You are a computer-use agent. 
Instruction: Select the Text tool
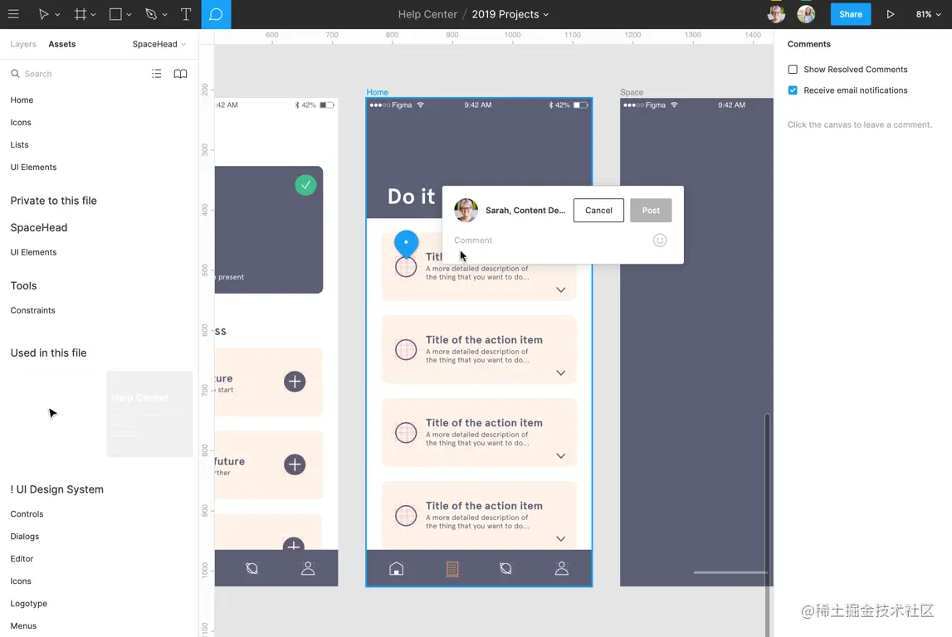coord(186,14)
